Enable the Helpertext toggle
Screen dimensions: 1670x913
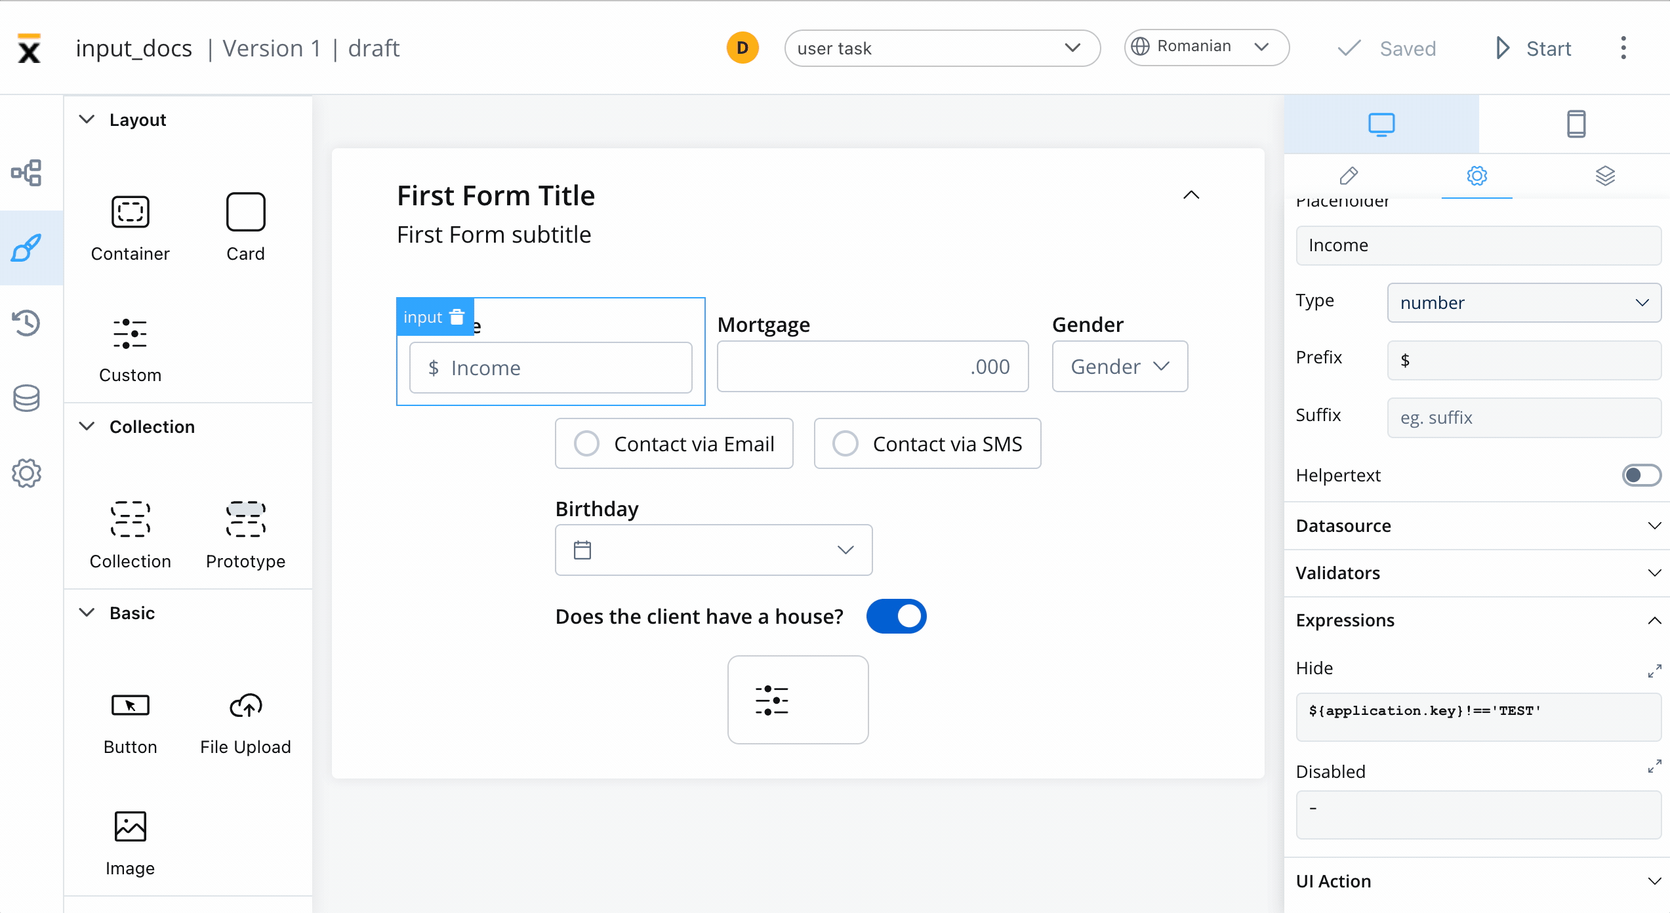point(1641,475)
